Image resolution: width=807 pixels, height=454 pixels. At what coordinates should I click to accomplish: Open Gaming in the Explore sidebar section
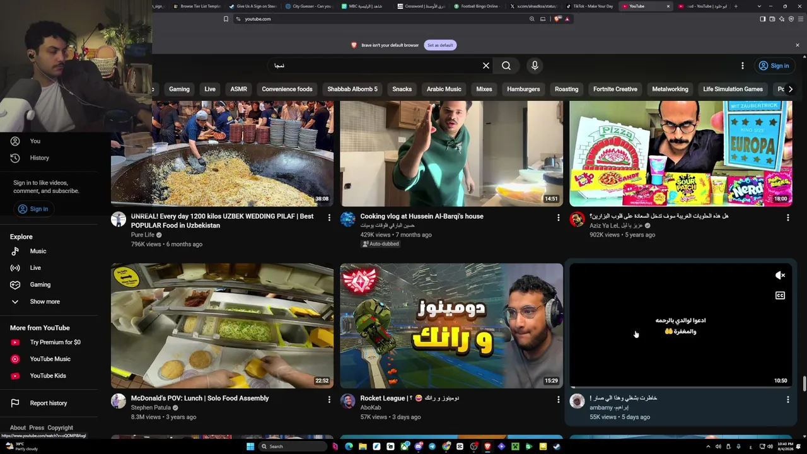(x=49, y=284)
